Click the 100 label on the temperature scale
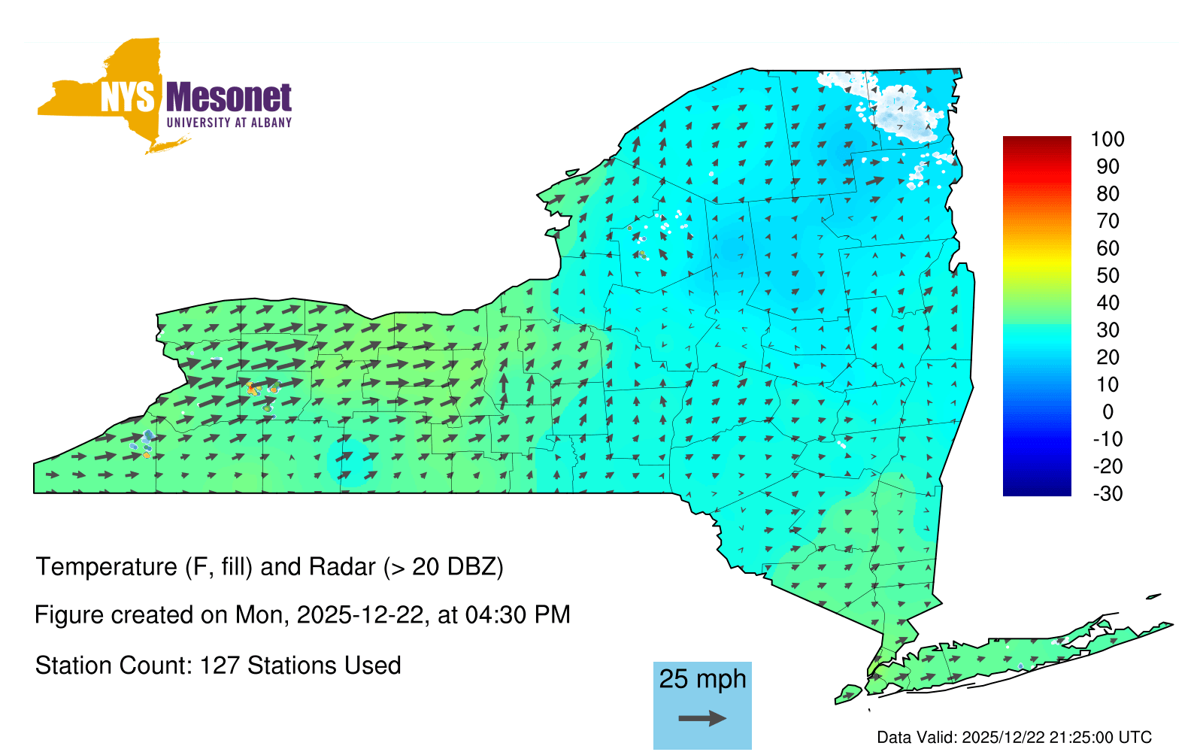This screenshot has width=1203, height=752. point(1107,139)
